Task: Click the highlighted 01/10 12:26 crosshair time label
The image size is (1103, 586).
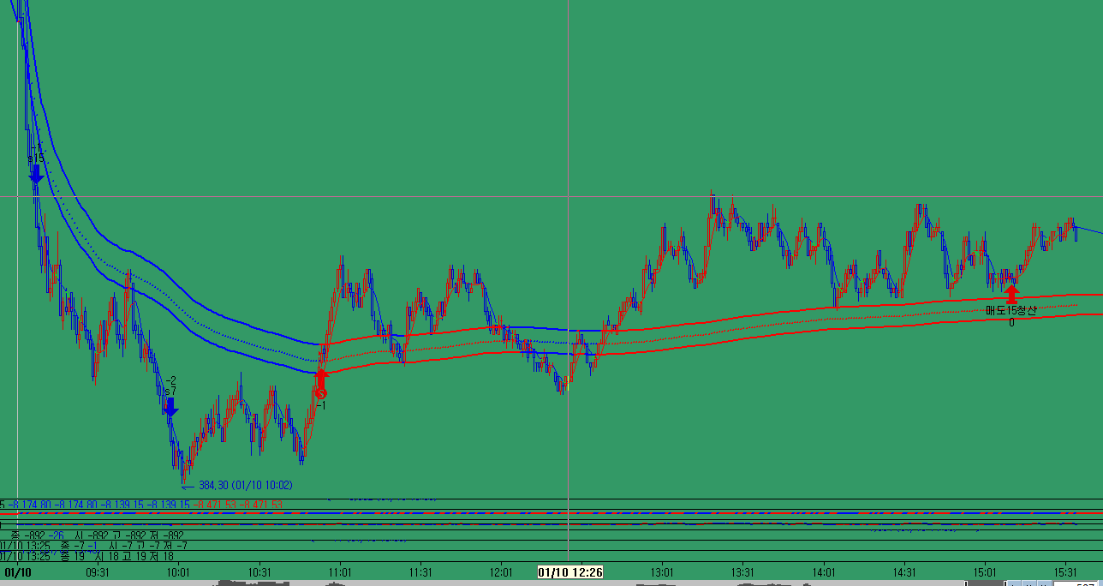Action: tap(570, 571)
